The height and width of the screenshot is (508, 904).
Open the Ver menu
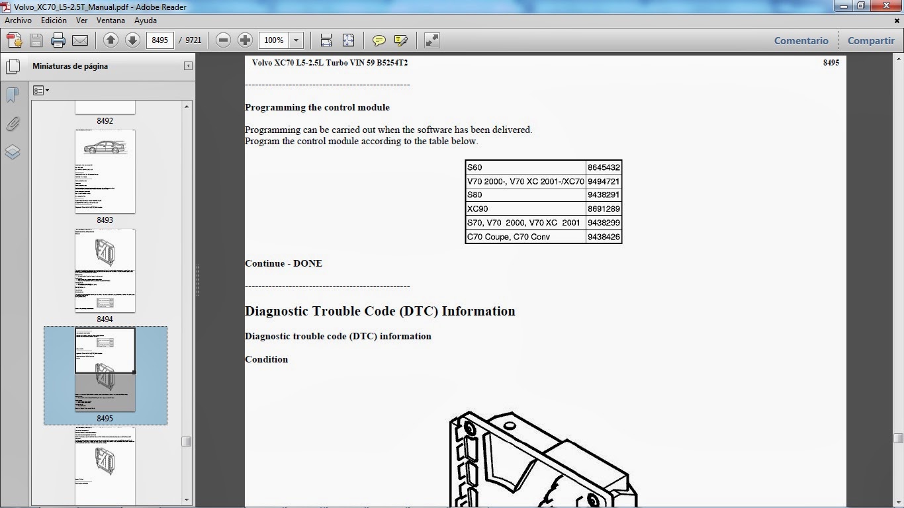click(82, 21)
